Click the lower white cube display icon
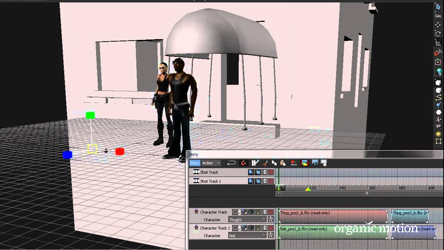The image size is (444, 250). tap(438, 90)
